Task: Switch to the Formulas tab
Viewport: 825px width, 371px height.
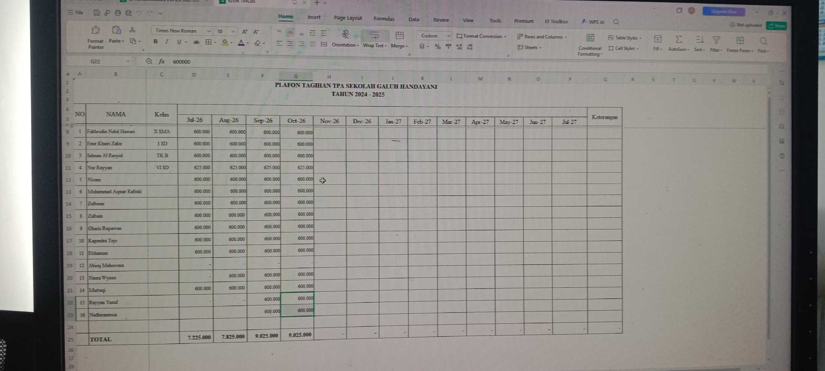Action: pos(384,19)
